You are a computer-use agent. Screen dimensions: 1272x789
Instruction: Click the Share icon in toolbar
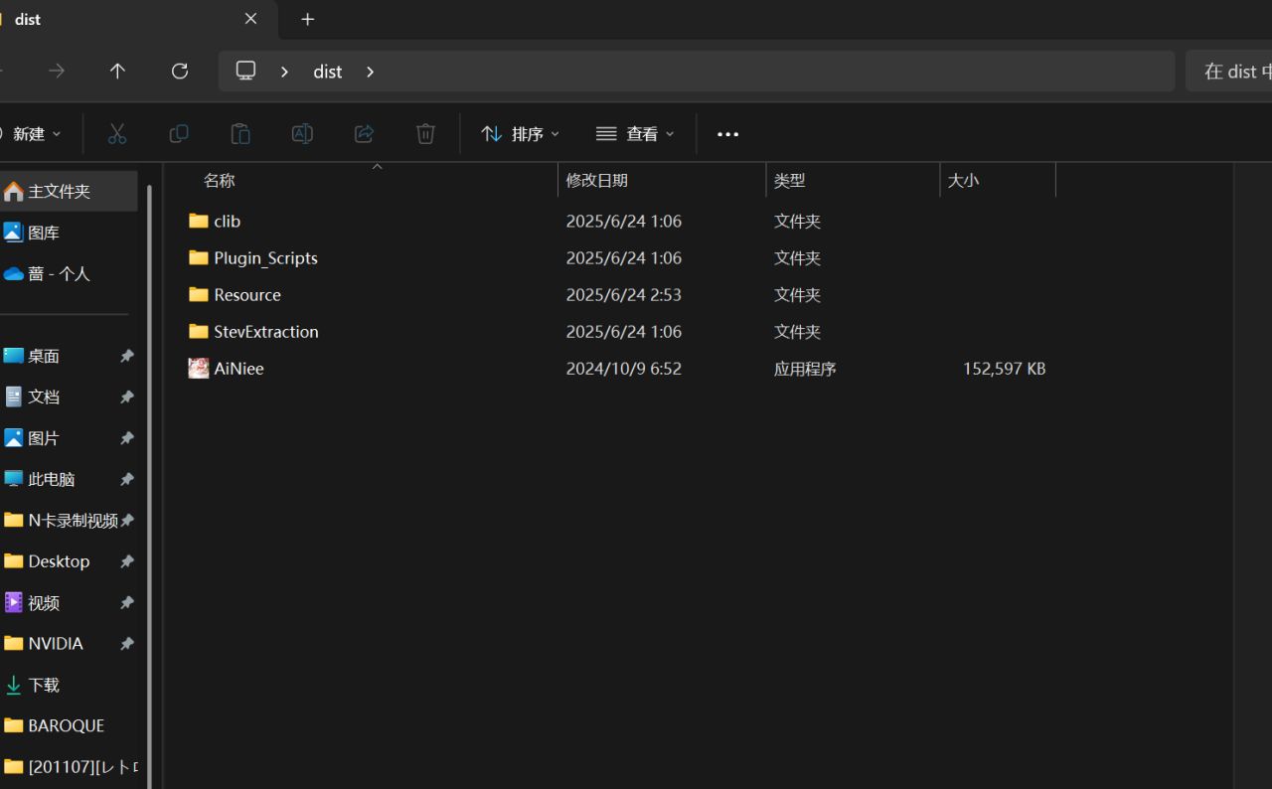364,133
